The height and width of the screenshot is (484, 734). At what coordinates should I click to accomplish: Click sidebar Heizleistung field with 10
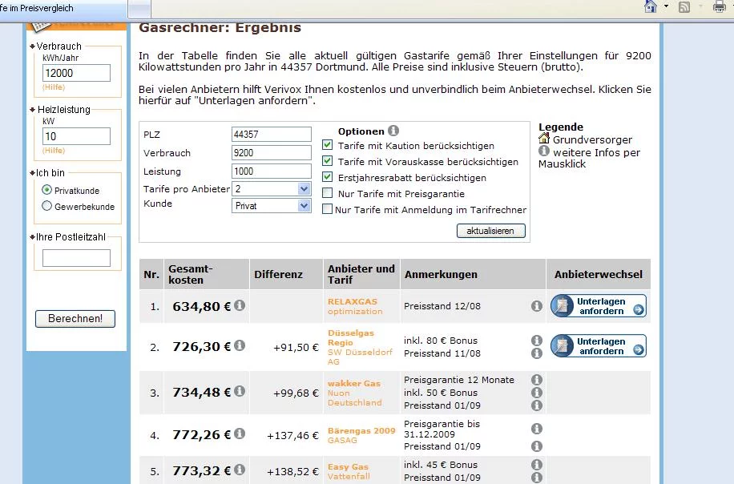tap(76, 136)
